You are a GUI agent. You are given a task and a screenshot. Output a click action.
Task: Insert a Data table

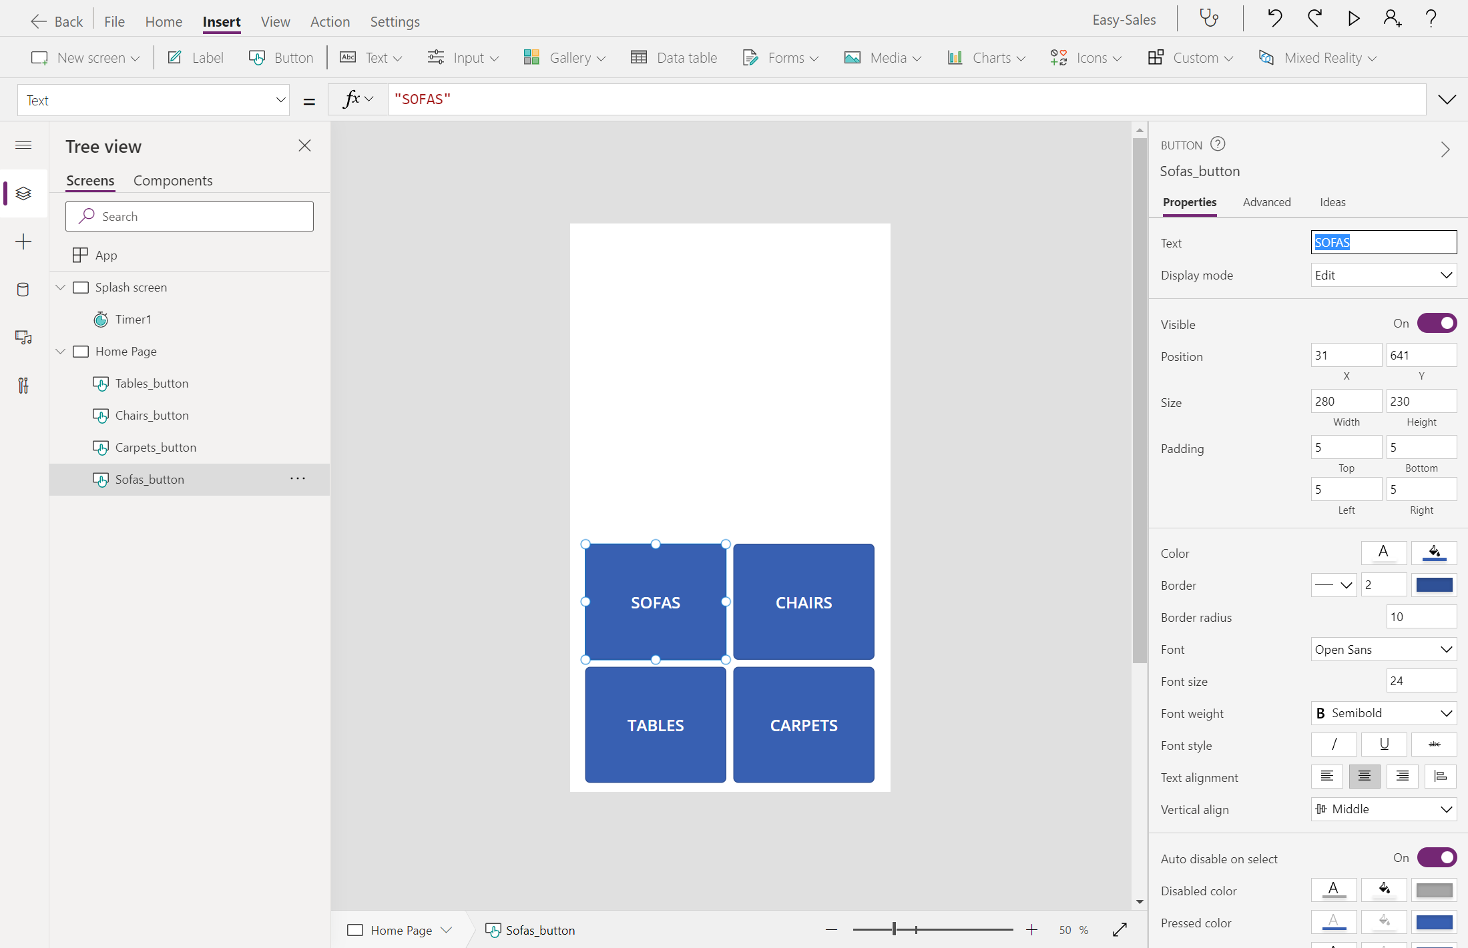pyautogui.click(x=674, y=58)
